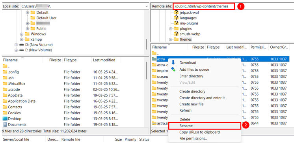Click Refresh in the context menu
Screen dimensions: 294x143
click(x=185, y=111)
